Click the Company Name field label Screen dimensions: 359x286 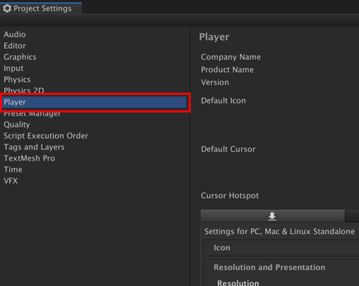231,57
